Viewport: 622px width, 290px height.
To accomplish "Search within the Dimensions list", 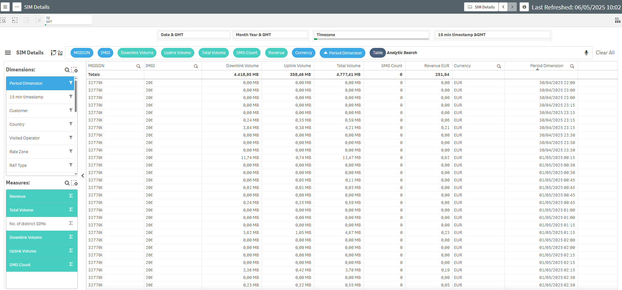I will pos(67,70).
